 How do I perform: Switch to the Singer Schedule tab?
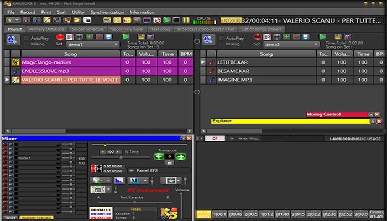coord(88,29)
